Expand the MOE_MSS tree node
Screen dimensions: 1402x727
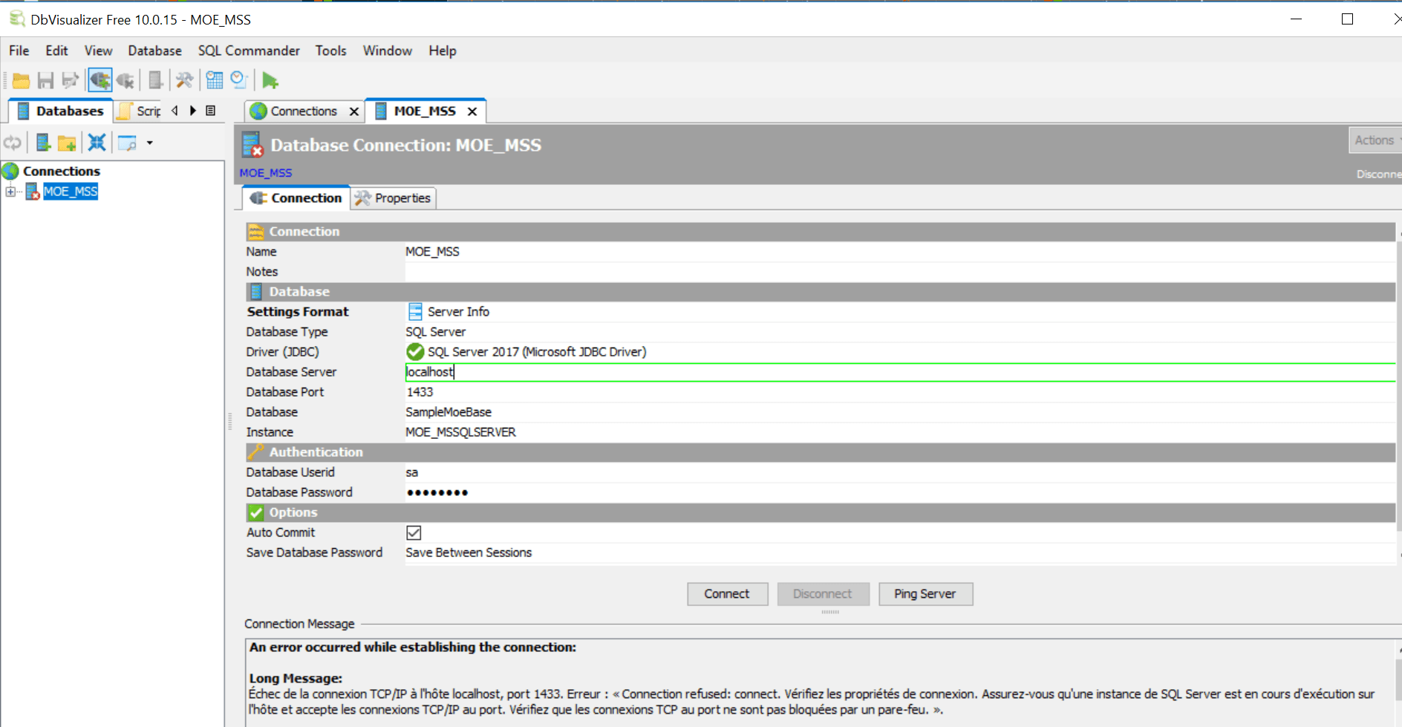(x=10, y=192)
